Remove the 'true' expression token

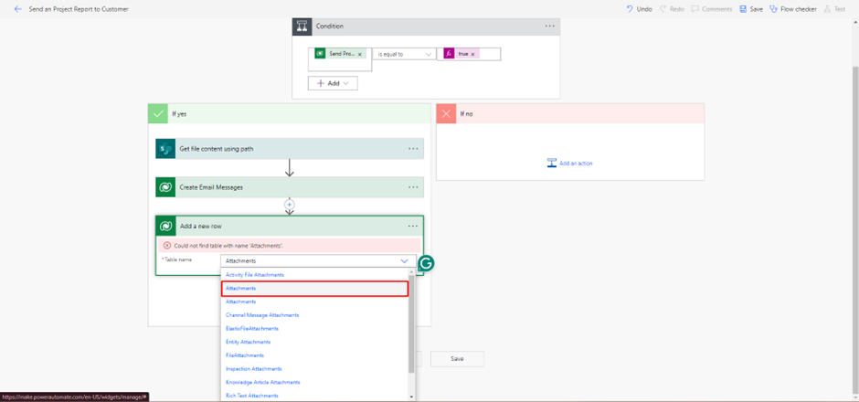tap(472, 54)
